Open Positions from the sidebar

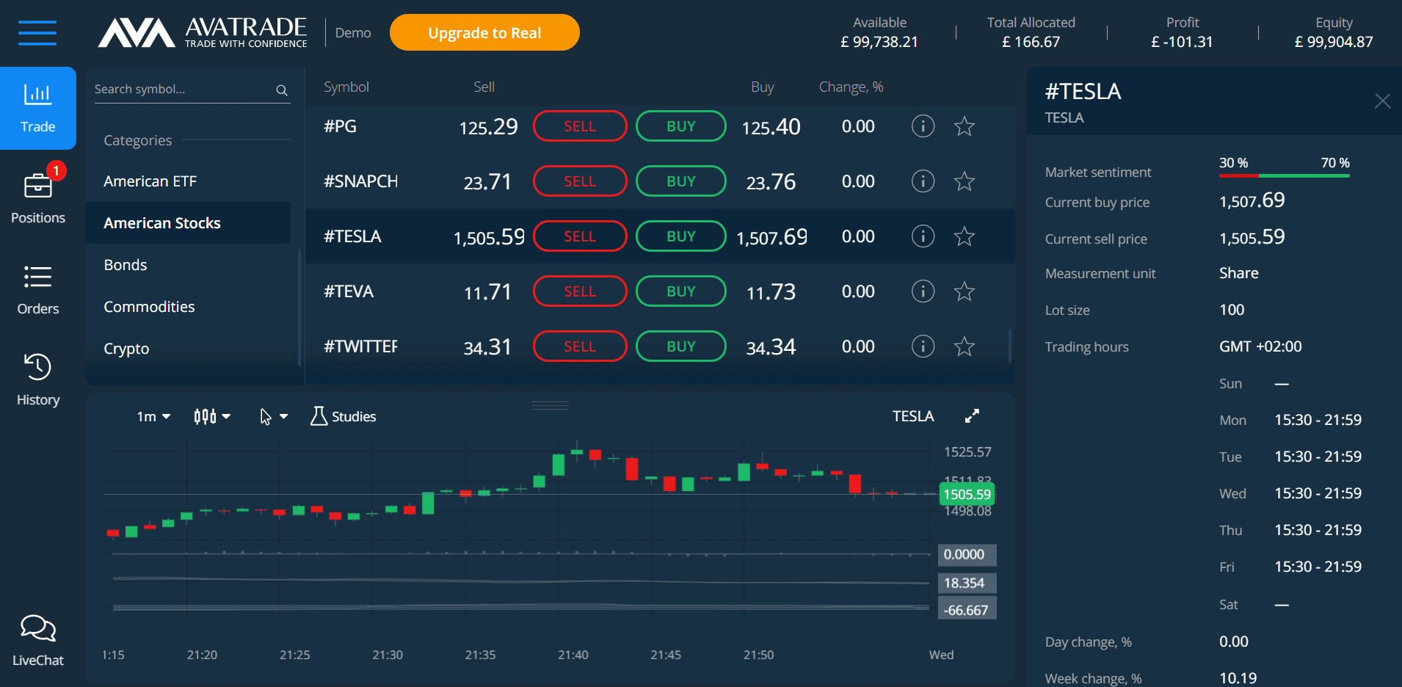coord(37,197)
